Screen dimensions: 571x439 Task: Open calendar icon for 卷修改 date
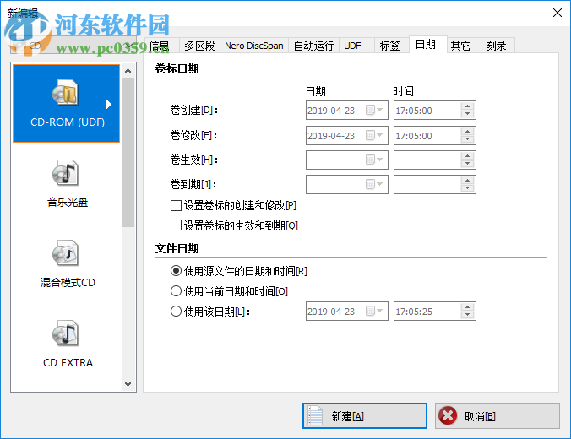[x=370, y=135]
